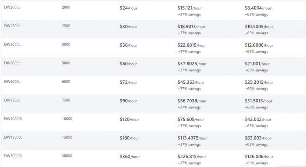Click the 7500 DWU value
Viewport: 306px width, 167px height.
[66, 100]
